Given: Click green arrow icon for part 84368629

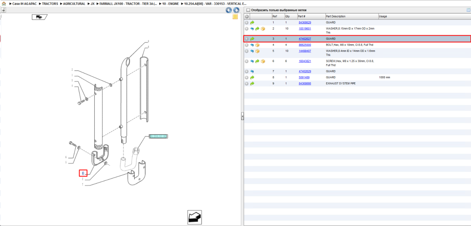Looking at the screenshot, I should (252, 23).
